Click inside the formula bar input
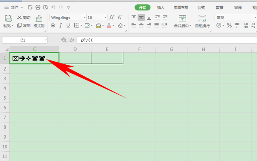 [x=167, y=40]
